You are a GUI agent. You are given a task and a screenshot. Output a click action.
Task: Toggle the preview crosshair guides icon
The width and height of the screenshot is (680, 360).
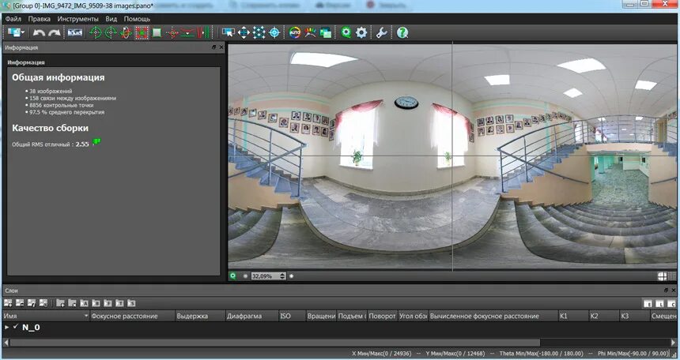pyautogui.click(x=662, y=276)
